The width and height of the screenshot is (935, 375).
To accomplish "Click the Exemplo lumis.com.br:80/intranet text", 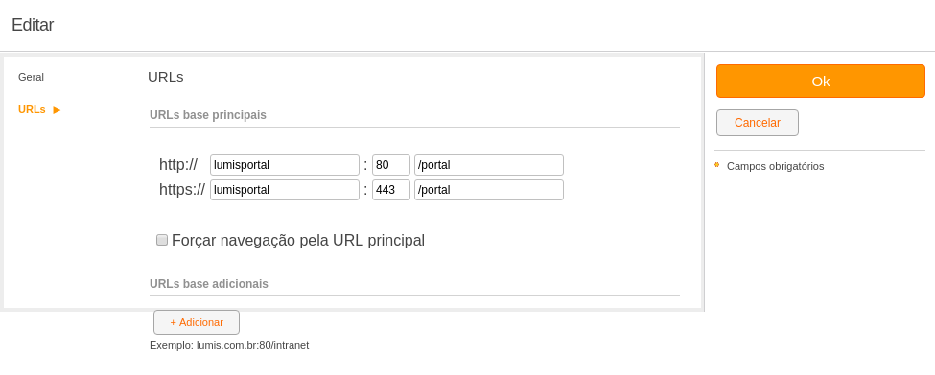I will tap(229, 346).
